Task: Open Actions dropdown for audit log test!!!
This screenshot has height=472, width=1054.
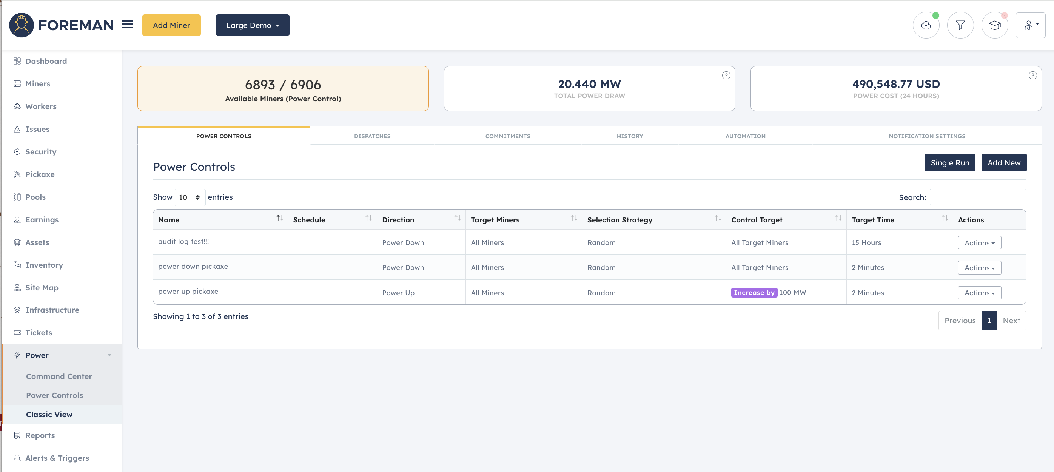Action: click(980, 243)
